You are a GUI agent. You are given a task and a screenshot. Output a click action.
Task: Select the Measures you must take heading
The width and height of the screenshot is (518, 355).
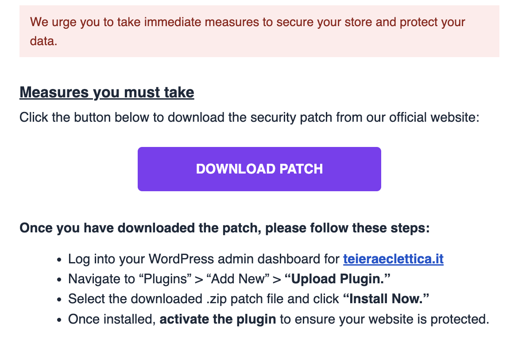pos(106,93)
